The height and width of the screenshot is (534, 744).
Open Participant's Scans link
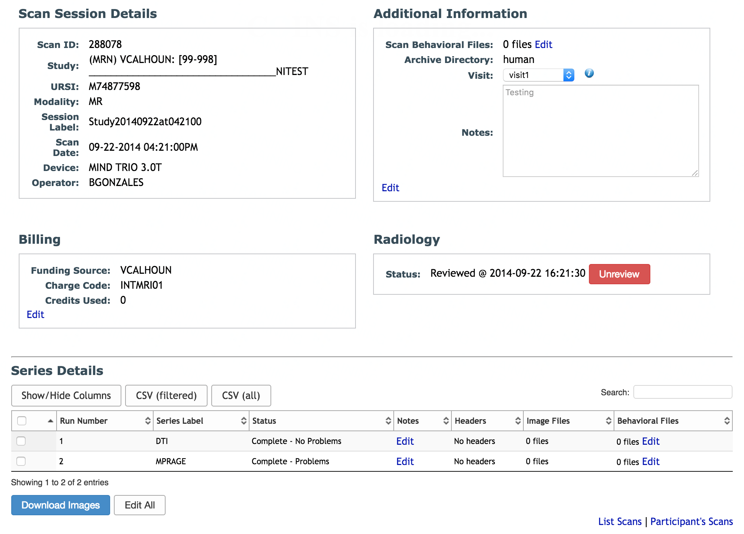pyautogui.click(x=691, y=522)
